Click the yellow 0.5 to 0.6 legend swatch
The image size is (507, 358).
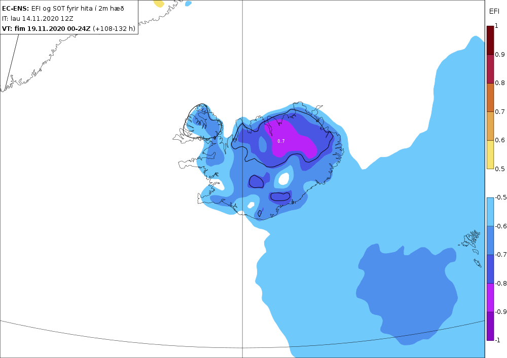[x=490, y=154]
